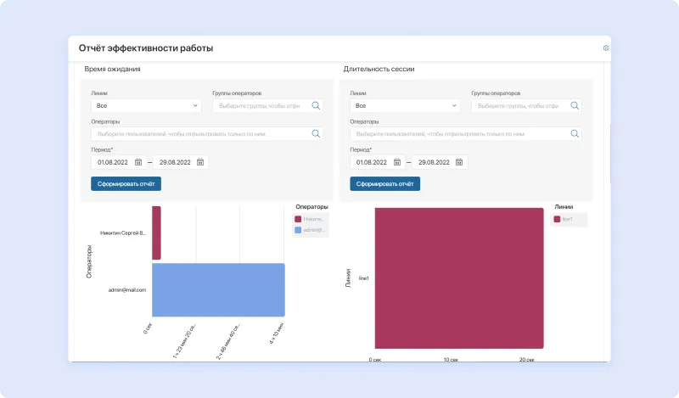Open calendar for session duration end date

pos(459,162)
